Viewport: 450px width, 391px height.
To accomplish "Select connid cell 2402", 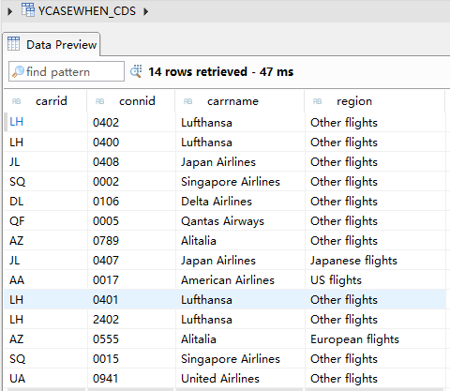I will [x=131, y=320].
